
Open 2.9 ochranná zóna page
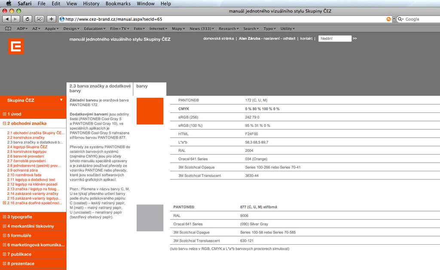click(x=22, y=170)
